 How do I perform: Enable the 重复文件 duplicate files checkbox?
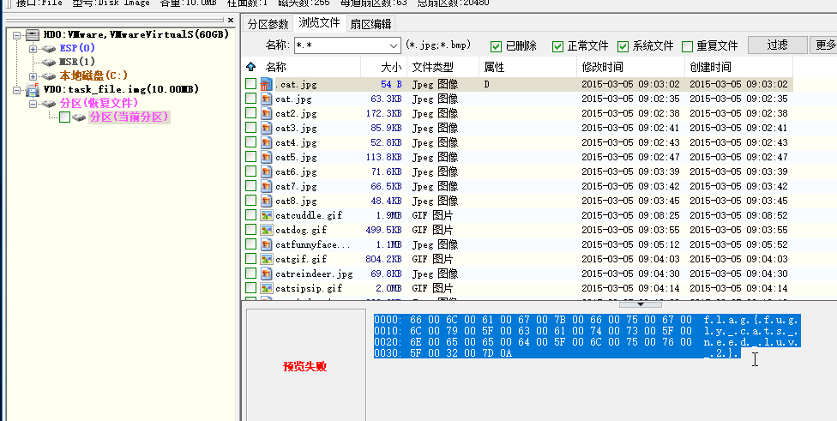tap(687, 46)
